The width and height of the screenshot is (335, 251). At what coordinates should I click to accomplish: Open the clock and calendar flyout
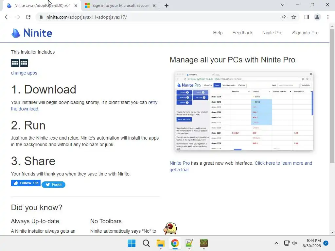(x=312, y=243)
